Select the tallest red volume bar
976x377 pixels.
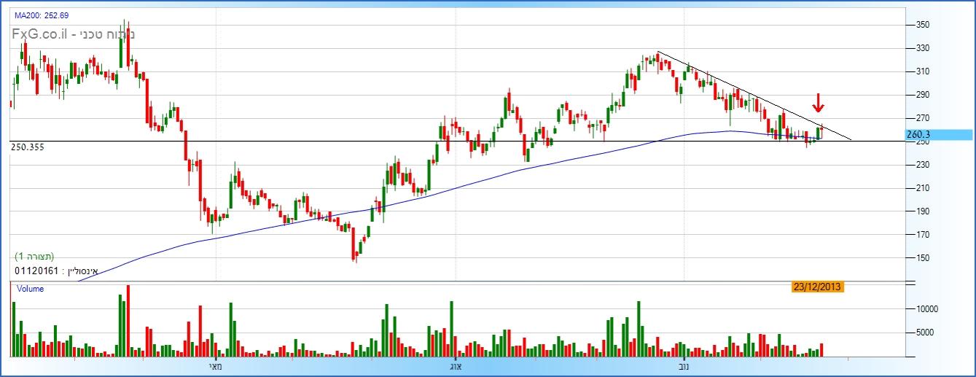tap(128, 320)
